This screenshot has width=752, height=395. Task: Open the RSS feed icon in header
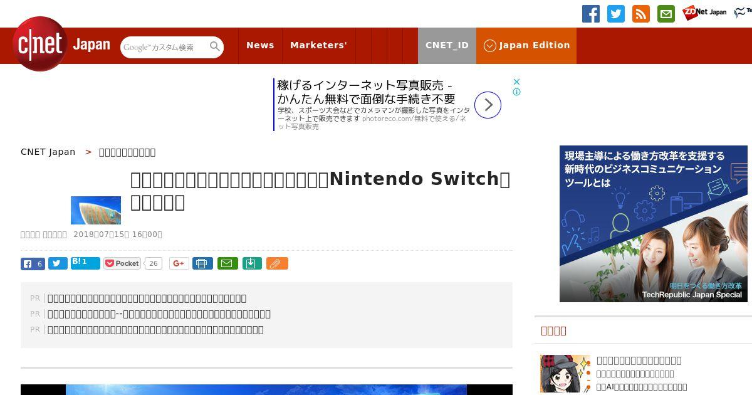[641, 14]
